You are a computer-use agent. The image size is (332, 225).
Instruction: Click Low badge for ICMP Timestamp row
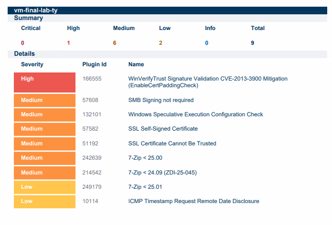pyautogui.click(x=45, y=202)
